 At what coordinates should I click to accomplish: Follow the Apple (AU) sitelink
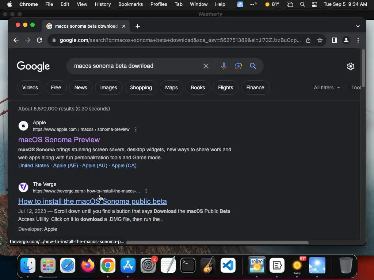(x=95, y=166)
